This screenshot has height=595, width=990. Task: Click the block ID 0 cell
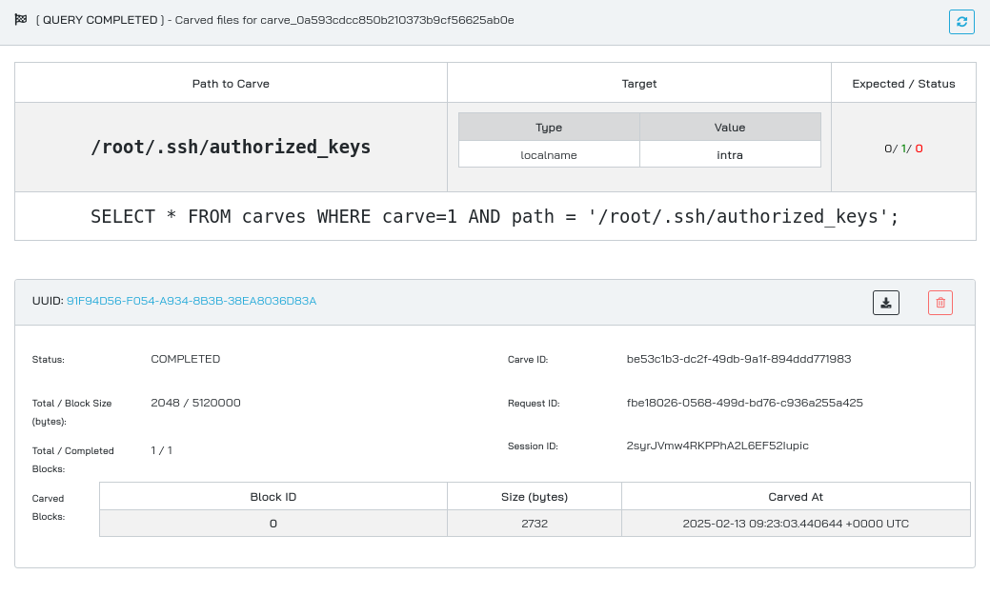(273, 524)
